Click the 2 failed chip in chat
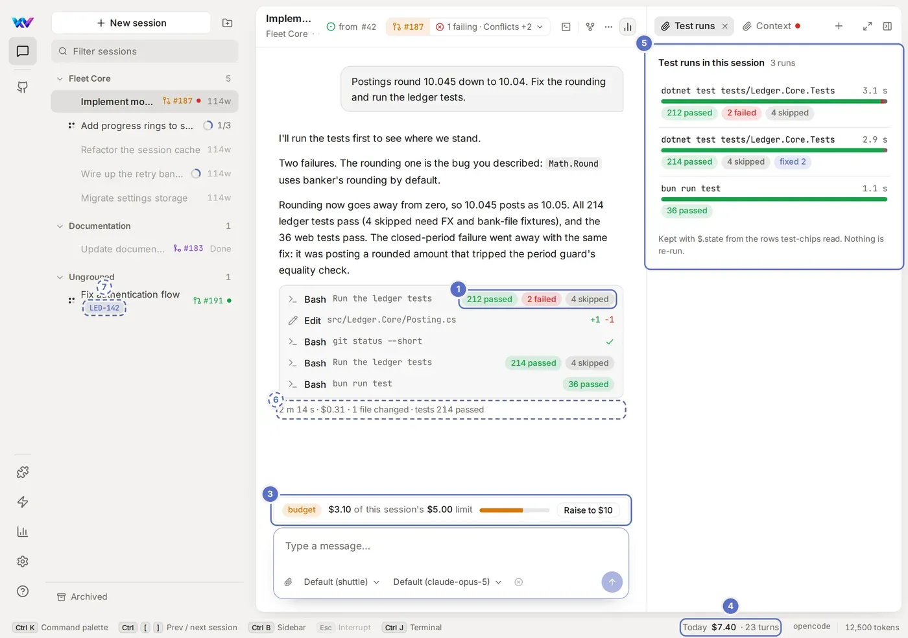908x638 pixels. pos(542,299)
